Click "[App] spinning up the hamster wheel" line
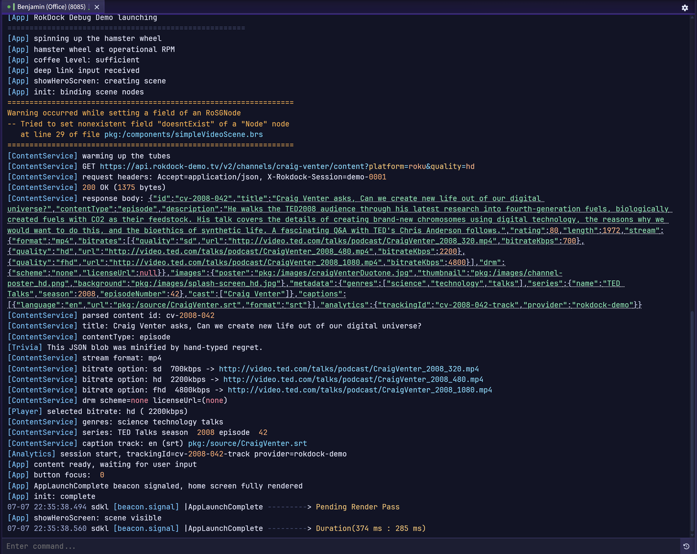This screenshot has height=554, width=697. pyautogui.click(x=84, y=39)
